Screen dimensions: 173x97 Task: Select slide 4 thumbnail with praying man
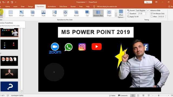coord(9,74)
